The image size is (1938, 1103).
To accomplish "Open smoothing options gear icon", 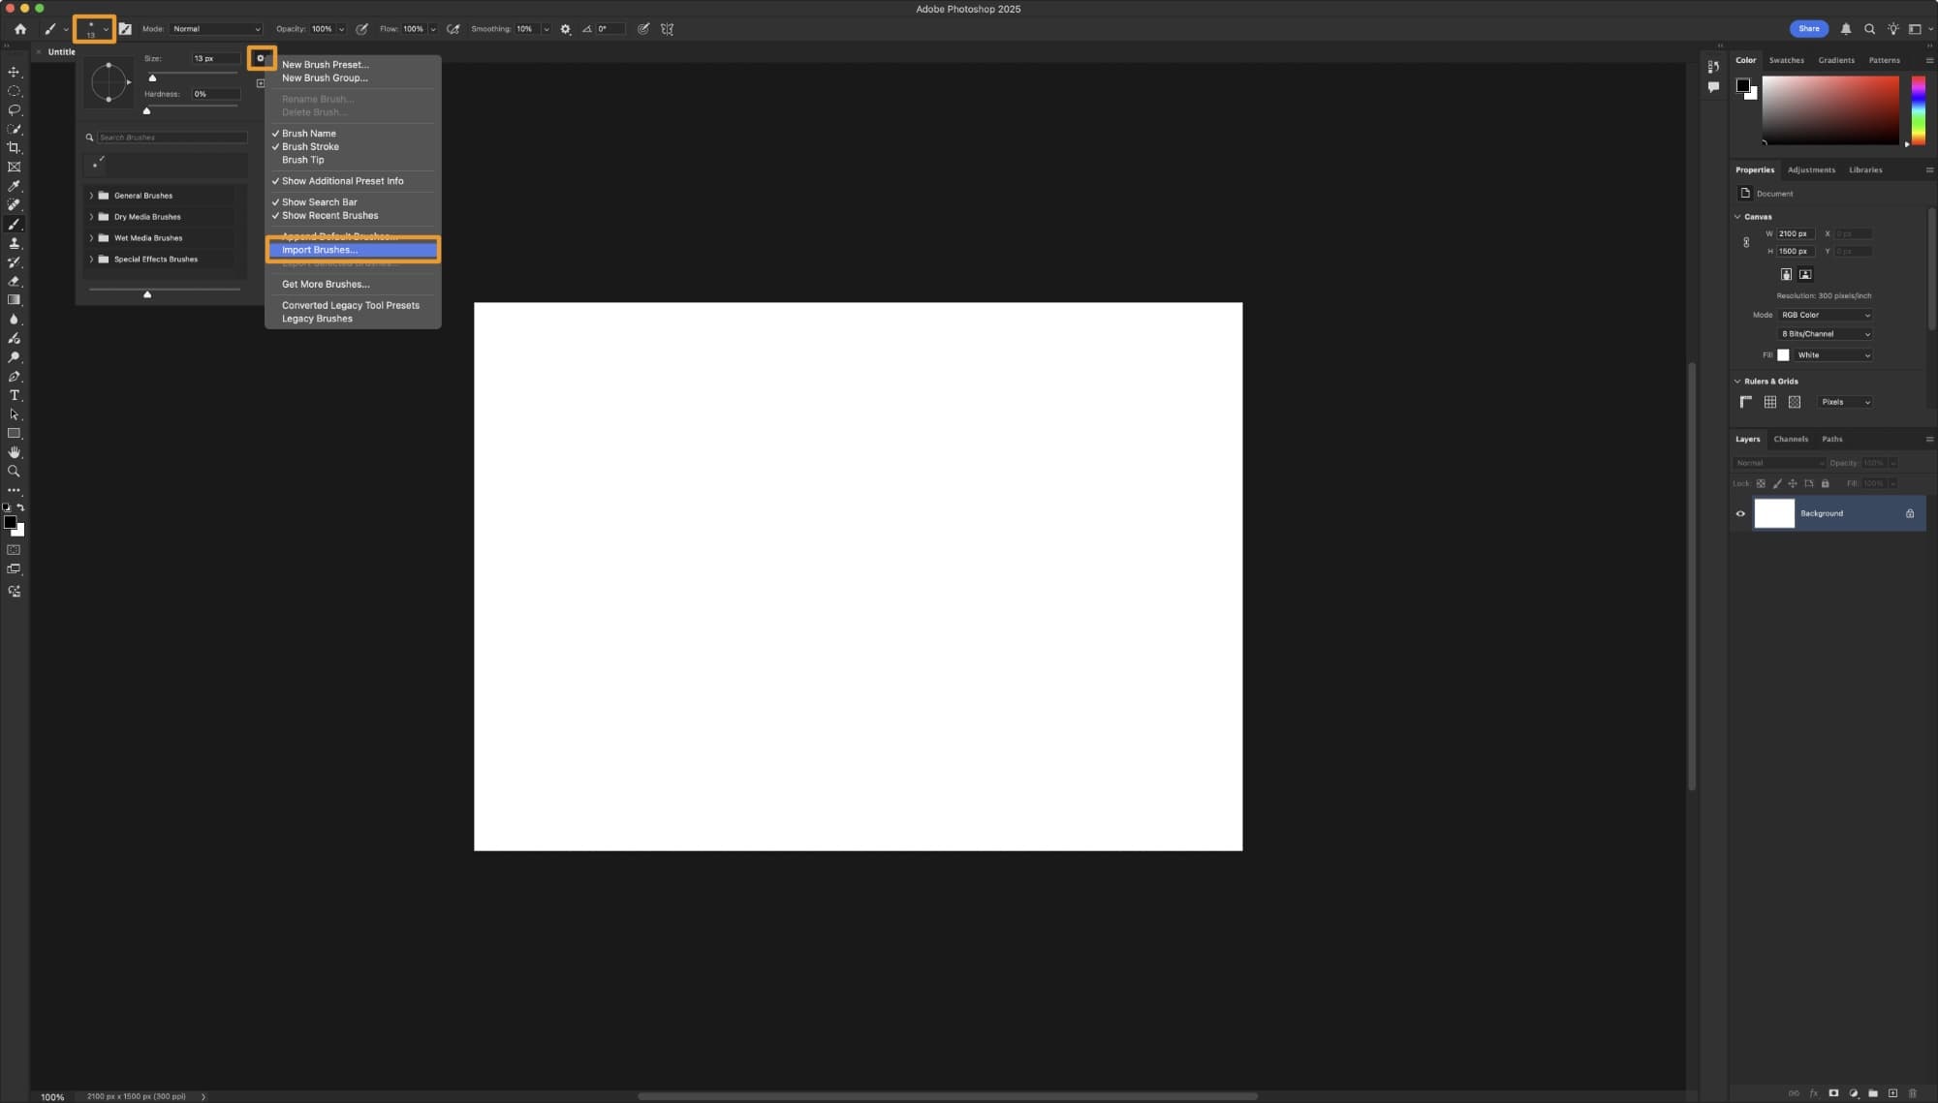I will tap(566, 29).
